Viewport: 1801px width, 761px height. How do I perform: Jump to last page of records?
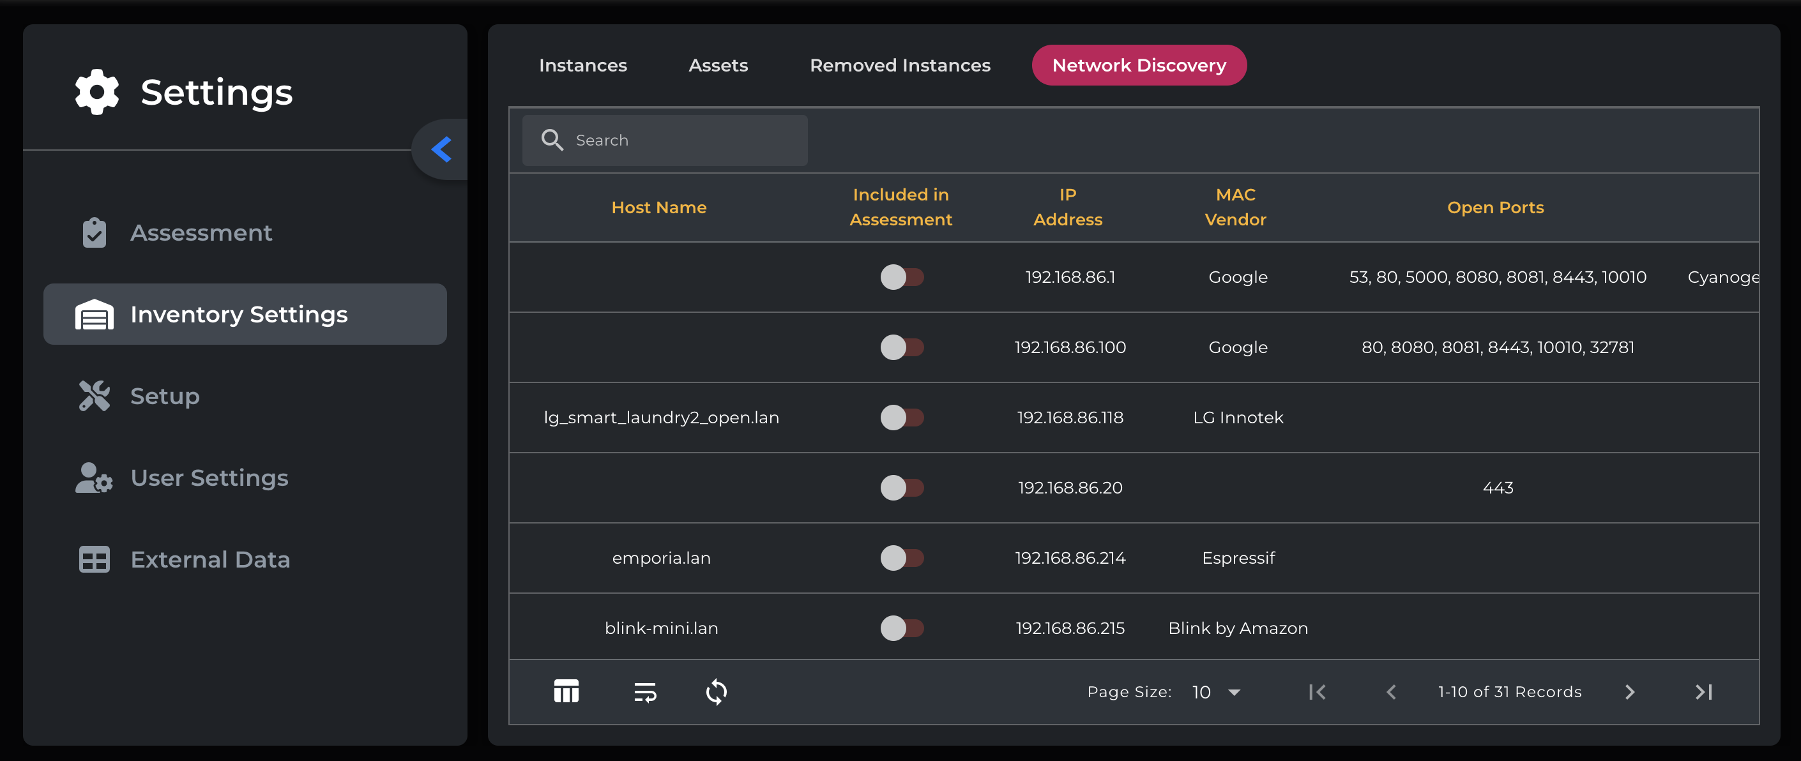click(x=1703, y=692)
